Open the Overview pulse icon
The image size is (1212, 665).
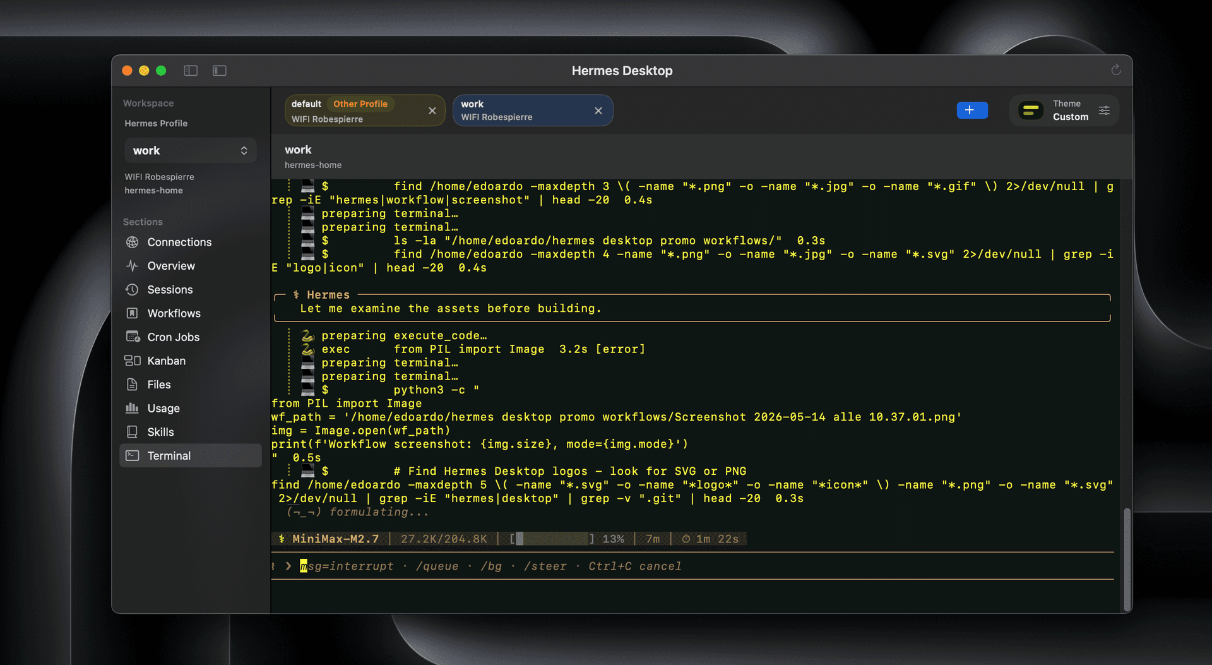(x=132, y=266)
